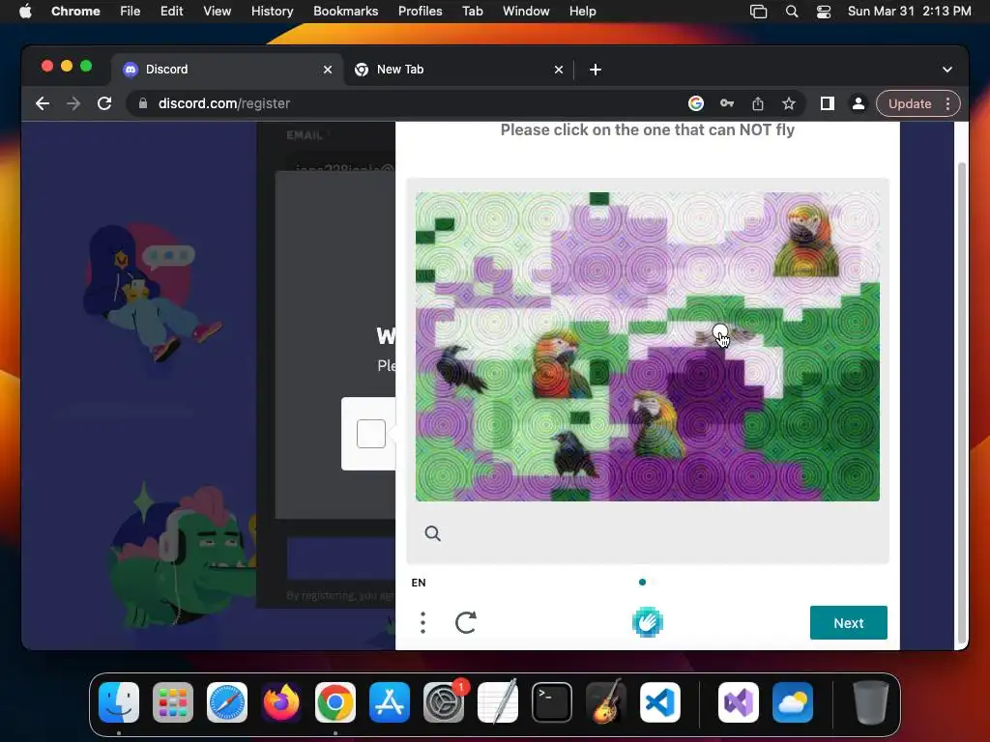
Task: Open Safari from the Dock
Action: coord(227,702)
